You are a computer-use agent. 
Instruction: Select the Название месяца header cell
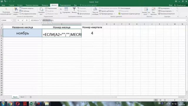coord(23,27)
